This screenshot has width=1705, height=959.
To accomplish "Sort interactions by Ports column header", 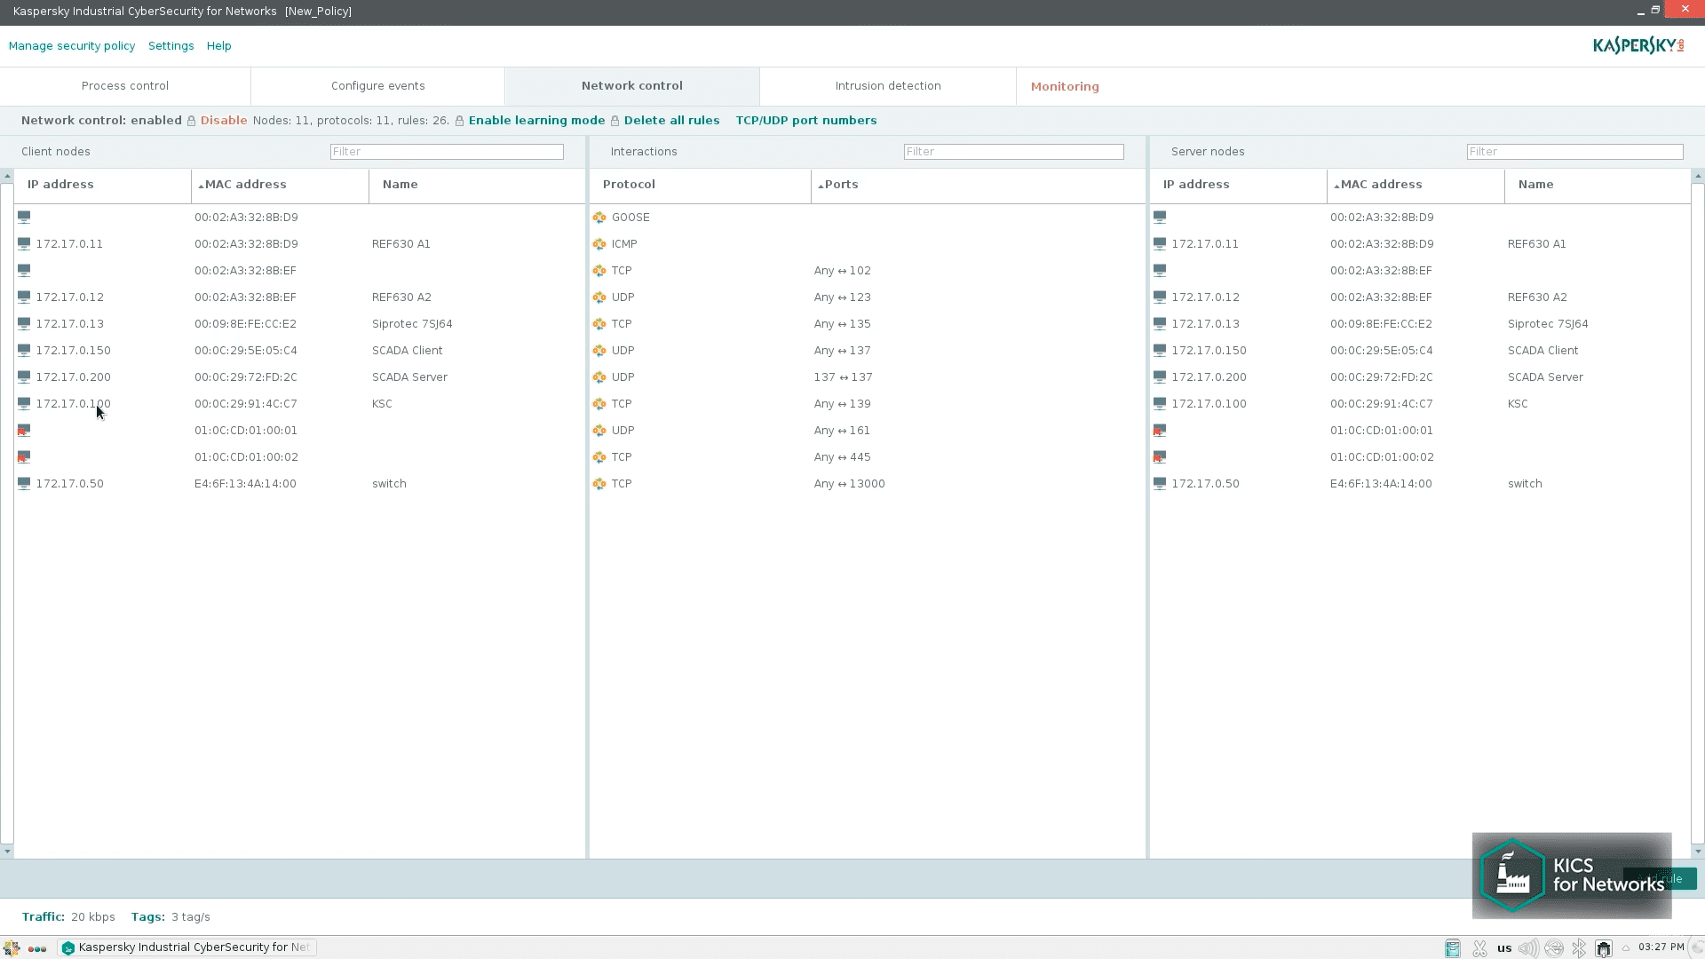I will [x=841, y=185].
